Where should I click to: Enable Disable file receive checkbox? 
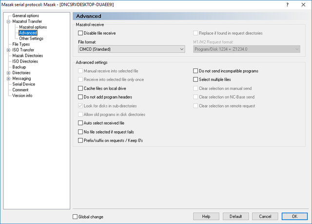(x=80, y=33)
